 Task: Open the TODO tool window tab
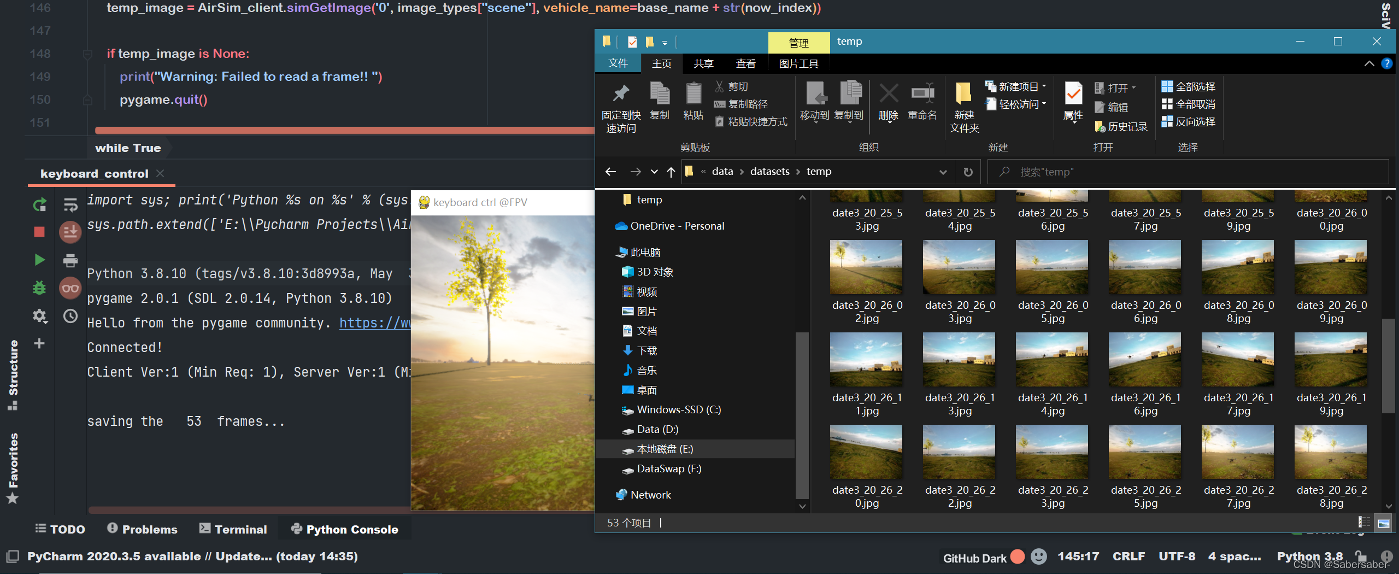click(x=60, y=529)
